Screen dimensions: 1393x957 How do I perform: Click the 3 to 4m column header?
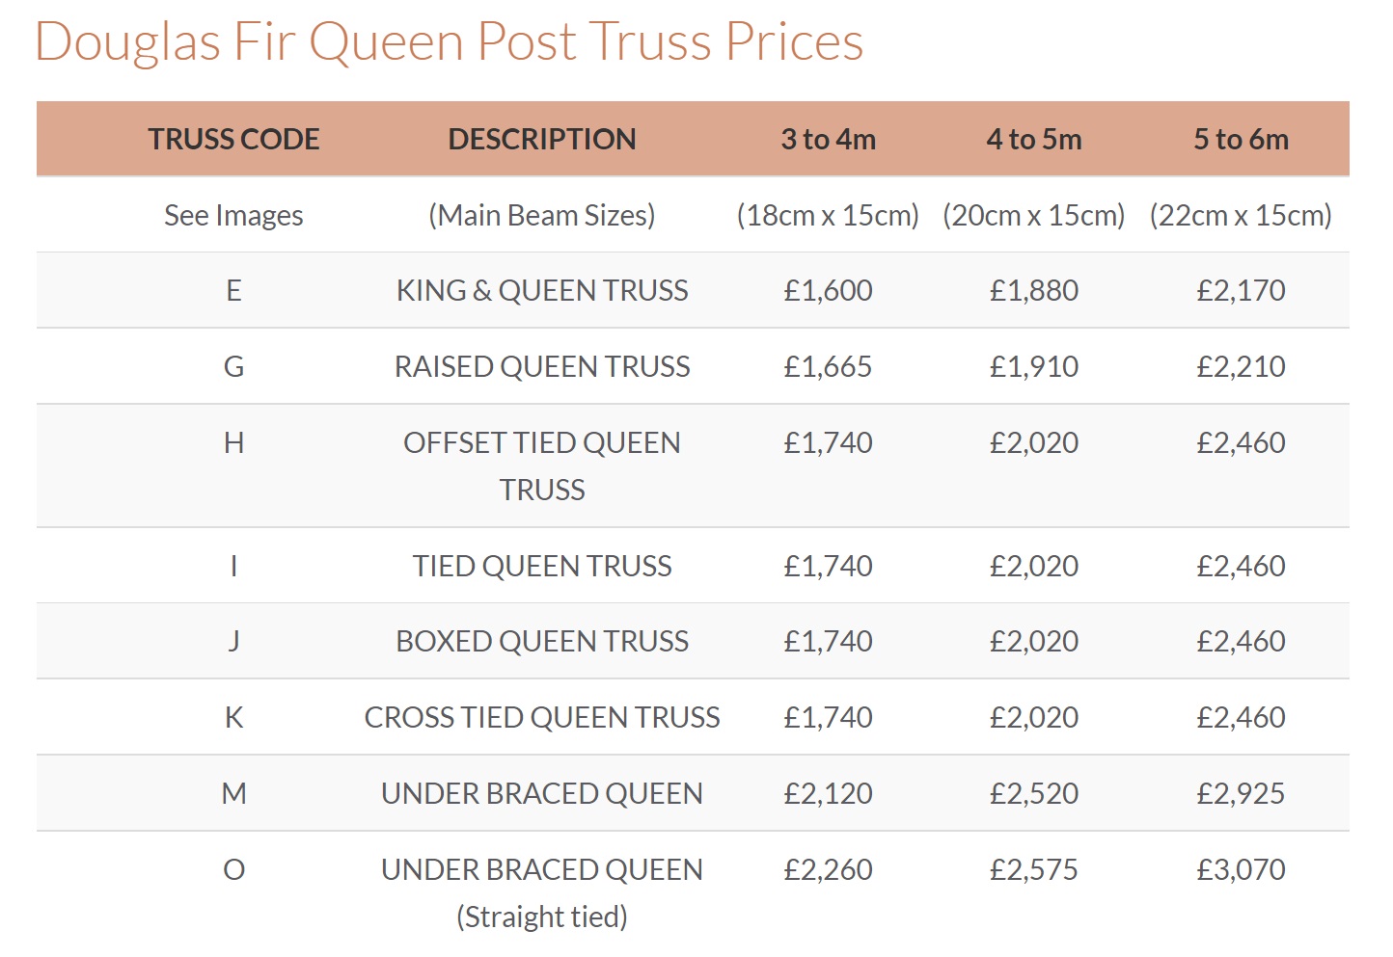828,139
